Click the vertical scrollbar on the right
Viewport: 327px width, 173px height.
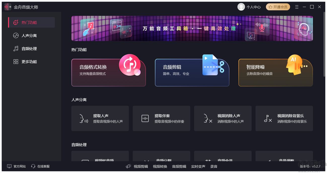click(324, 45)
